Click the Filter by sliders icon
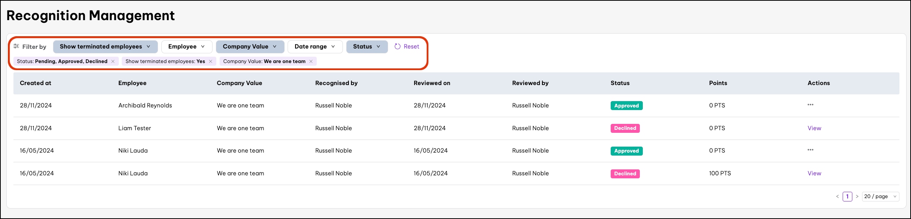This screenshot has height=219, width=911. pyautogui.click(x=16, y=46)
